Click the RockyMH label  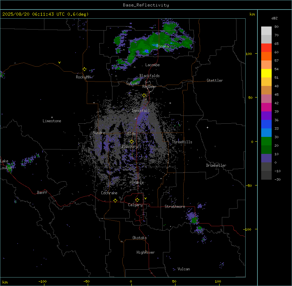83,77
